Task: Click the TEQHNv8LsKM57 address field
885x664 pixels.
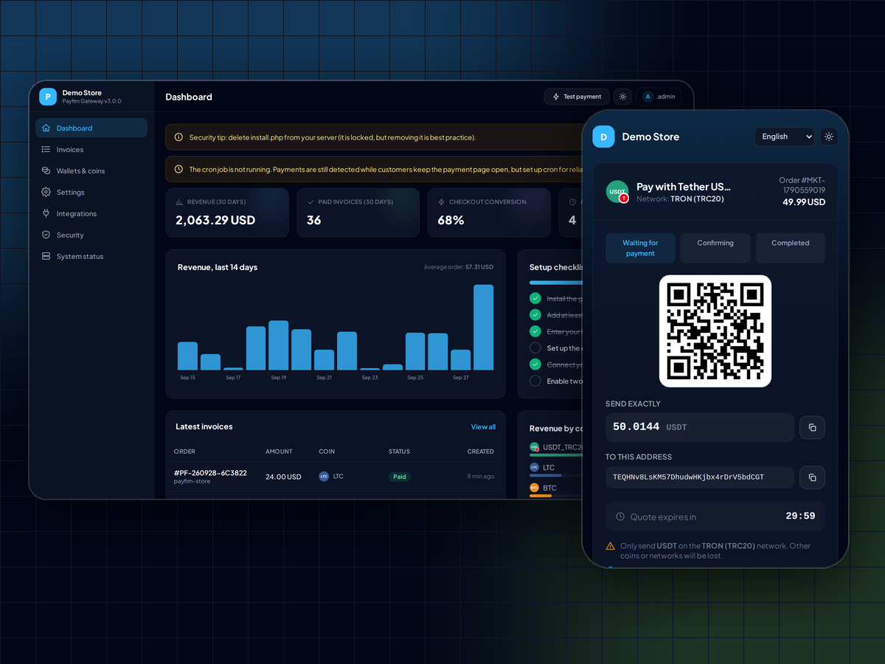Action: point(700,477)
